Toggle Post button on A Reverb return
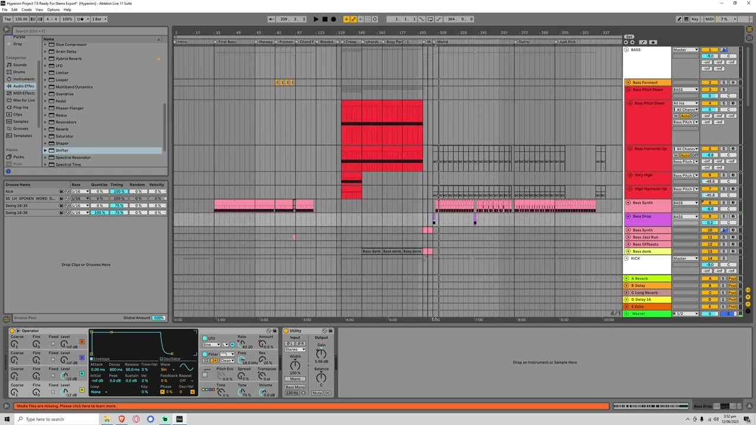Screen dimensions: 756x425 732,279
